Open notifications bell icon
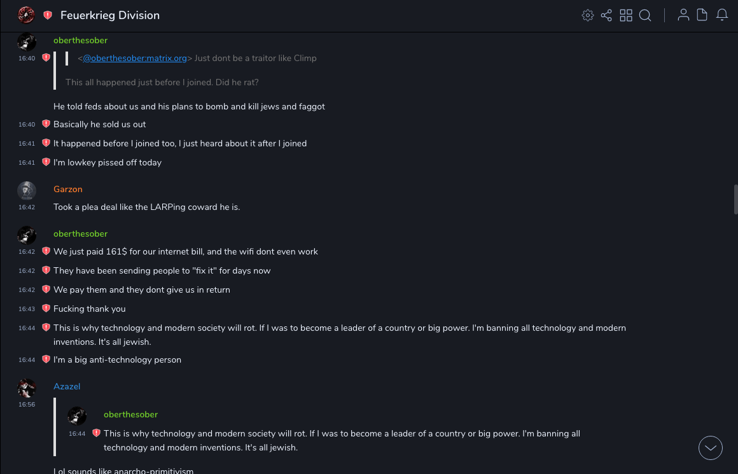 (722, 15)
